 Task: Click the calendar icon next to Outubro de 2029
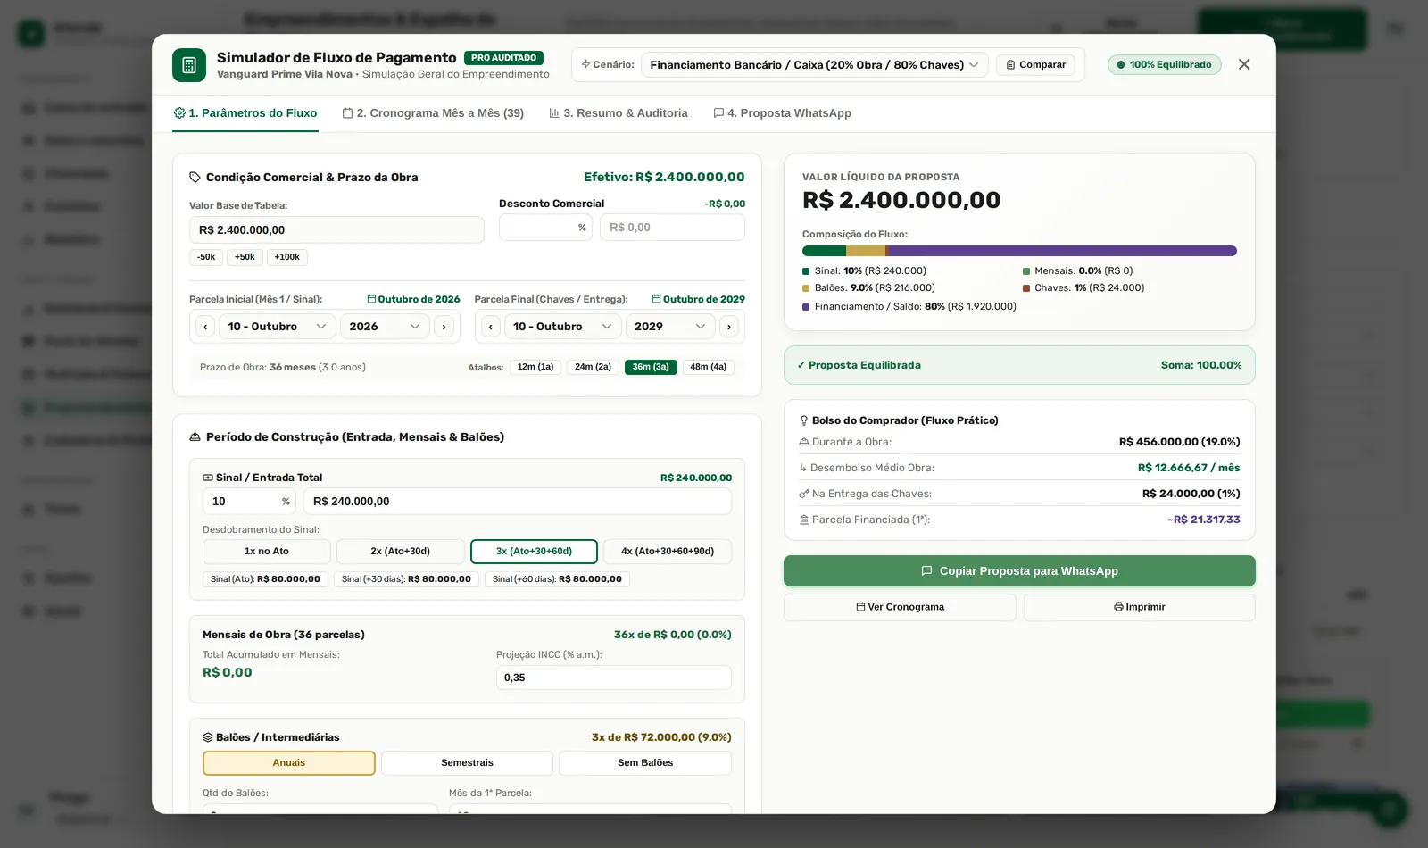657,299
